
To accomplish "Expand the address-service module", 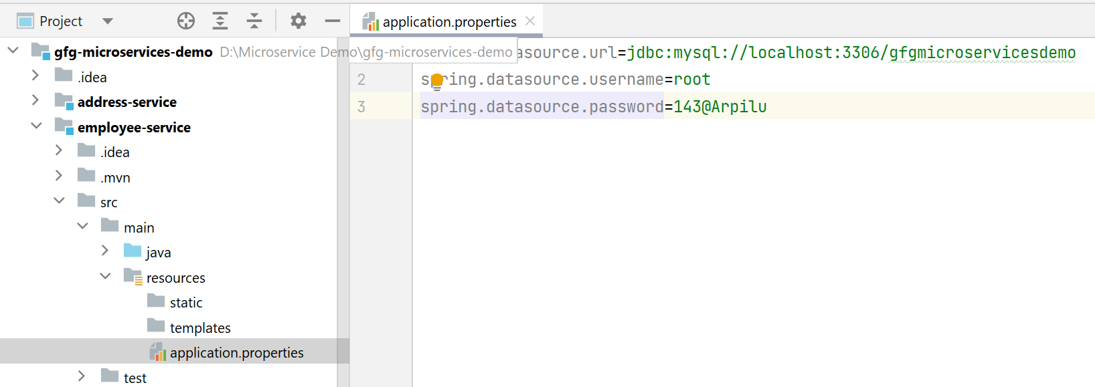I will [35, 100].
